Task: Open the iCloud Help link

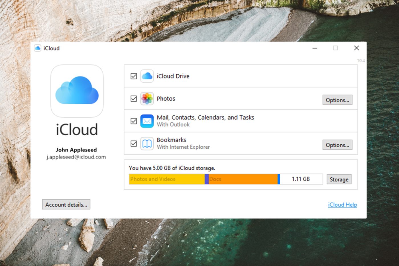Action: (343, 205)
